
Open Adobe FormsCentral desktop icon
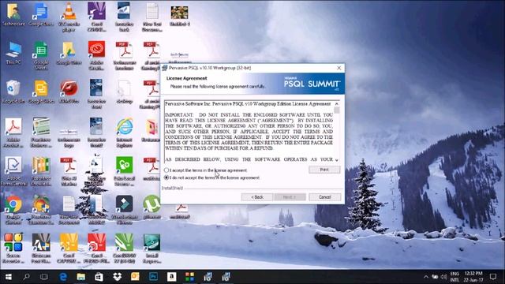[13, 171]
